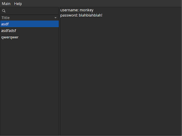This screenshot has height=136, width=182.
Task: Select the qwerqwer entry
Action: pos(29,37)
